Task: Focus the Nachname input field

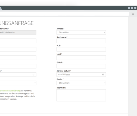Action: pyautogui.click(x=81, y=41)
